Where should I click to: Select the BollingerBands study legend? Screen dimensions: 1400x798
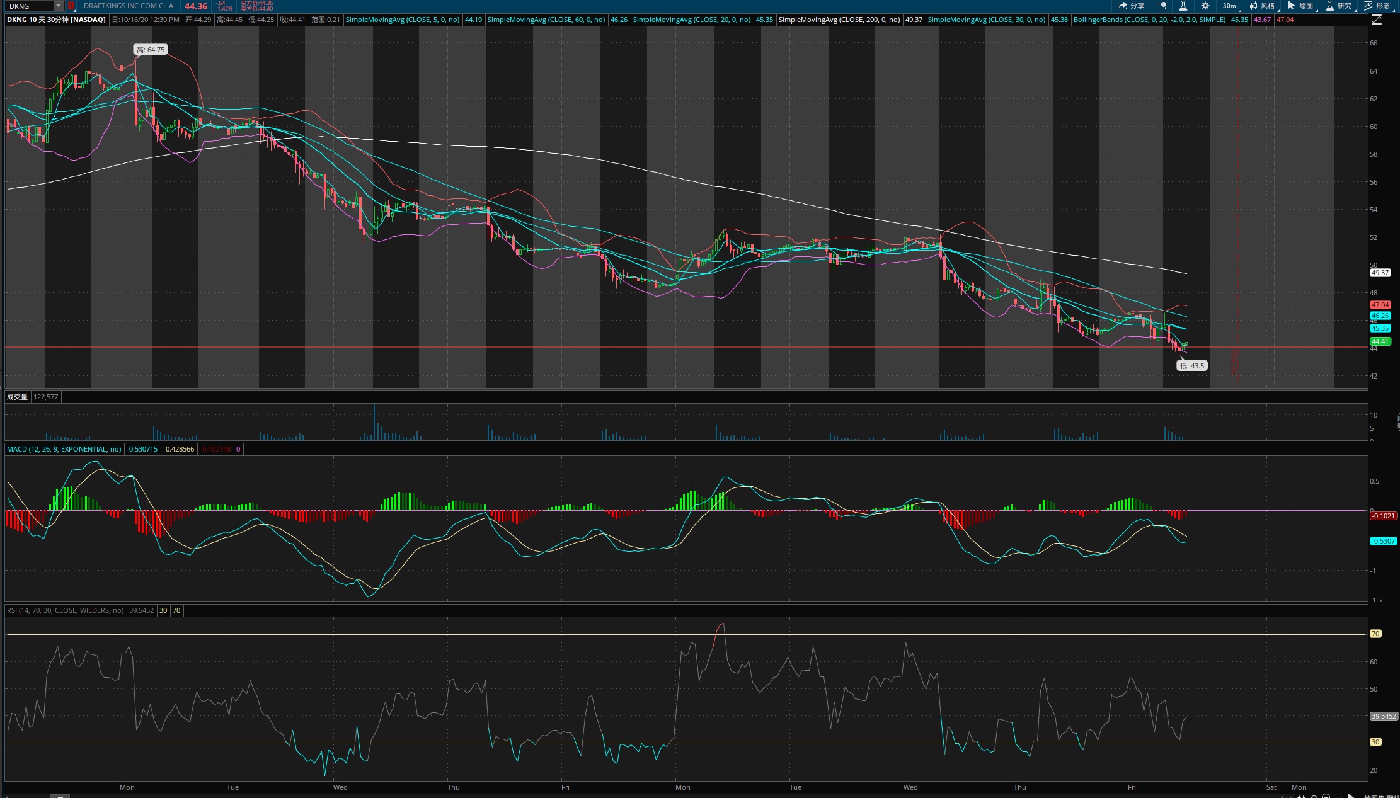point(1150,20)
